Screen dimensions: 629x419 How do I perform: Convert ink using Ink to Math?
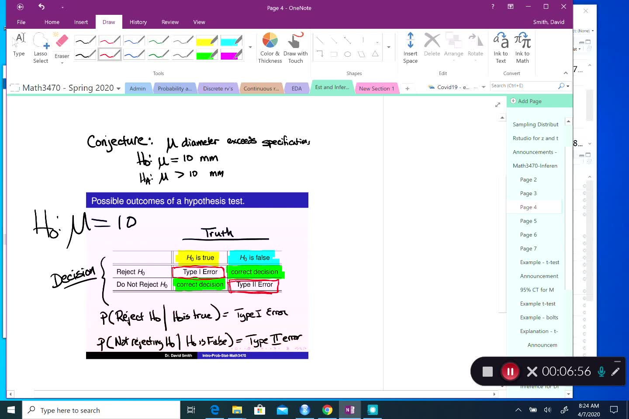522,48
